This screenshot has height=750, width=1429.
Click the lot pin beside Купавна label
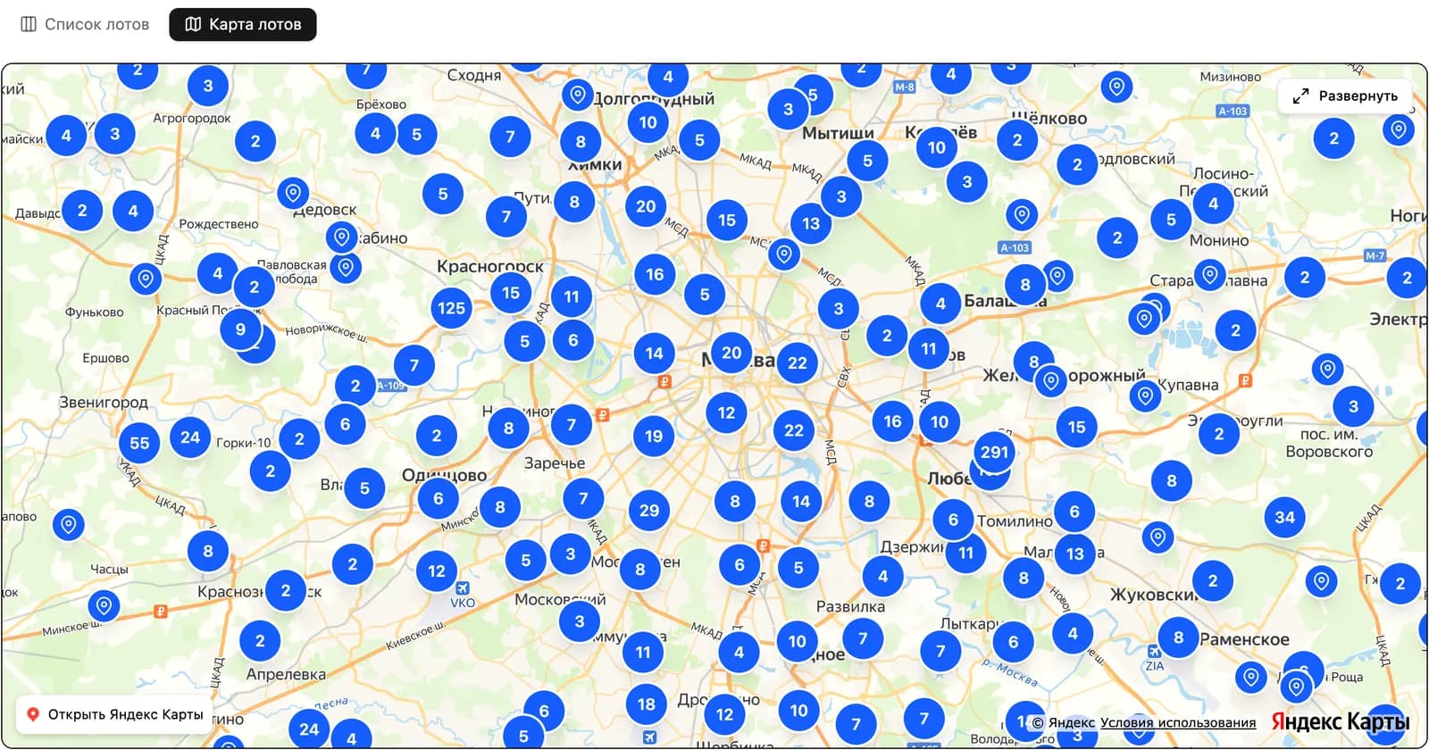point(1145,396)
